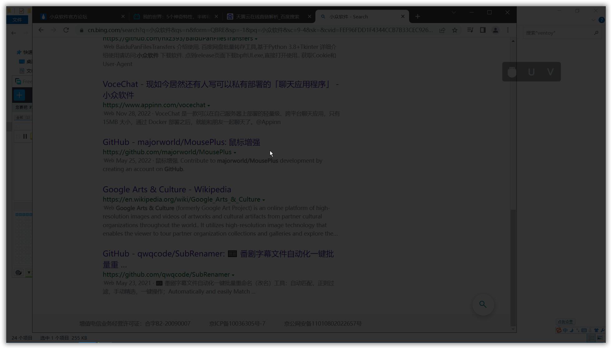Viewport: 612px width, 349px height.
Task: Open the GitHub majorworld/MousePlus result
Action: coord(181,142)
